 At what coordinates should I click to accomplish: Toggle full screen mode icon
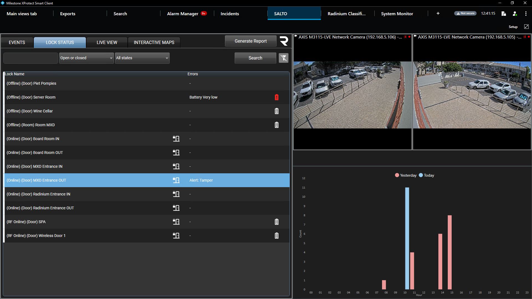[x=526, y=27]
